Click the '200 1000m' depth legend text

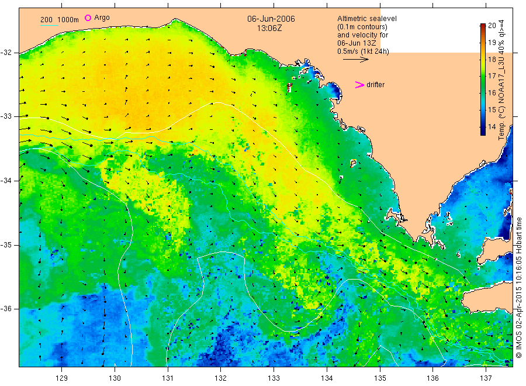tap(60, 20)
